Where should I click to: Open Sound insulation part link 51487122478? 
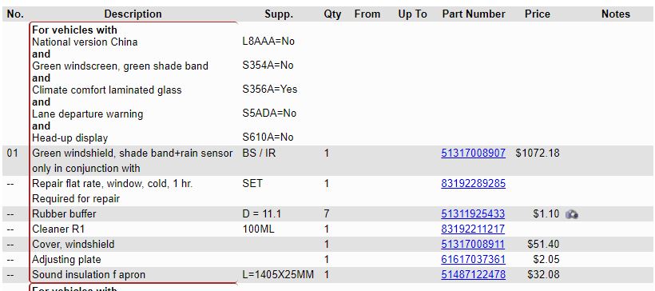[474, 275]
